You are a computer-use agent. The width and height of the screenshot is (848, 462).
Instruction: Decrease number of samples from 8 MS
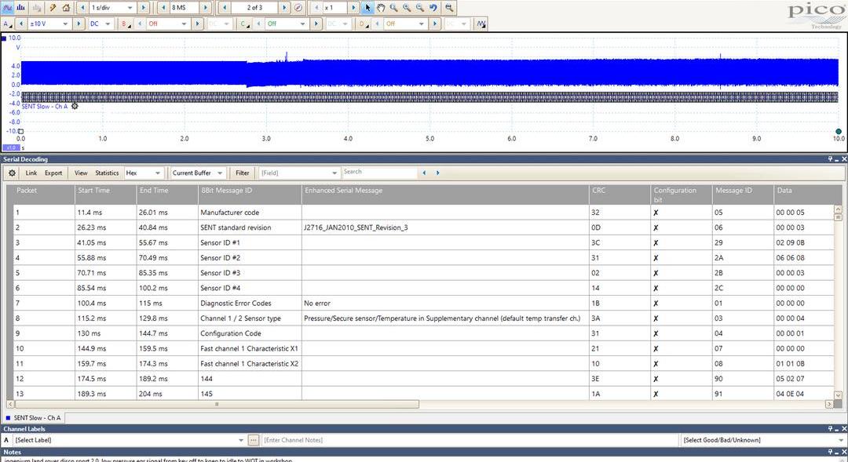(x=164, y=8)
